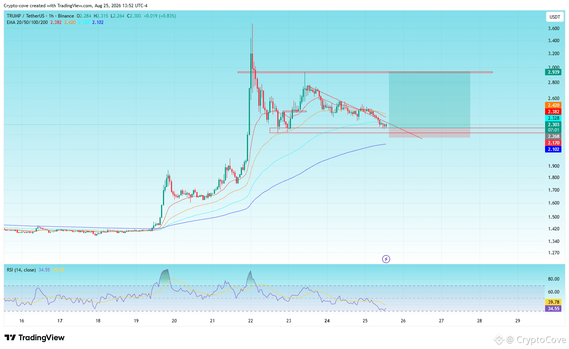Click the 1.340 price scale tick
This screenshot has height=349, width=569.
553,241
